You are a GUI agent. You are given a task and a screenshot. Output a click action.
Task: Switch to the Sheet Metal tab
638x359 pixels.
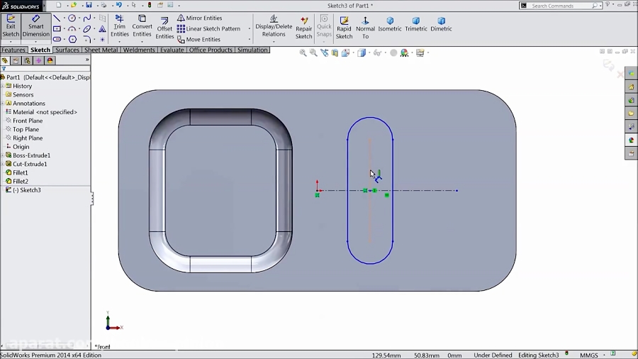tap(101, 50)
